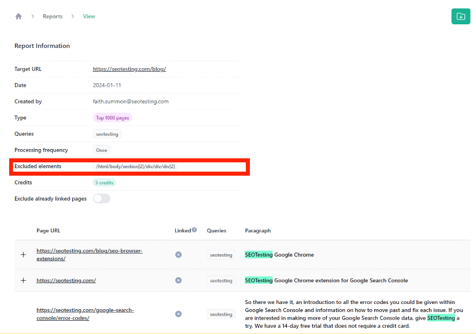Select the View breadcrumb
476x334 pixels.
coord(89,16)
